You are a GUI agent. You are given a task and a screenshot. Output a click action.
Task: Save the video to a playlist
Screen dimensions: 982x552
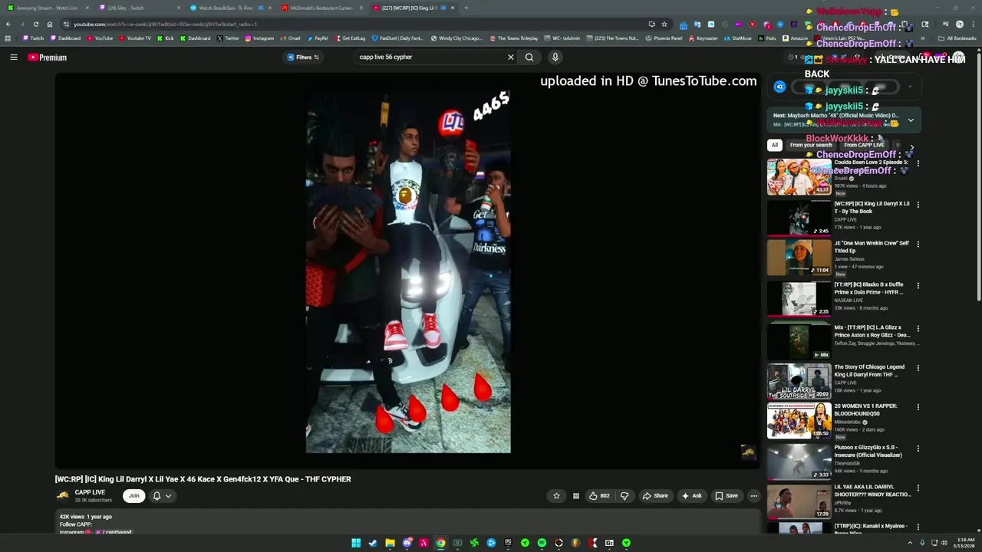[727, 495]
